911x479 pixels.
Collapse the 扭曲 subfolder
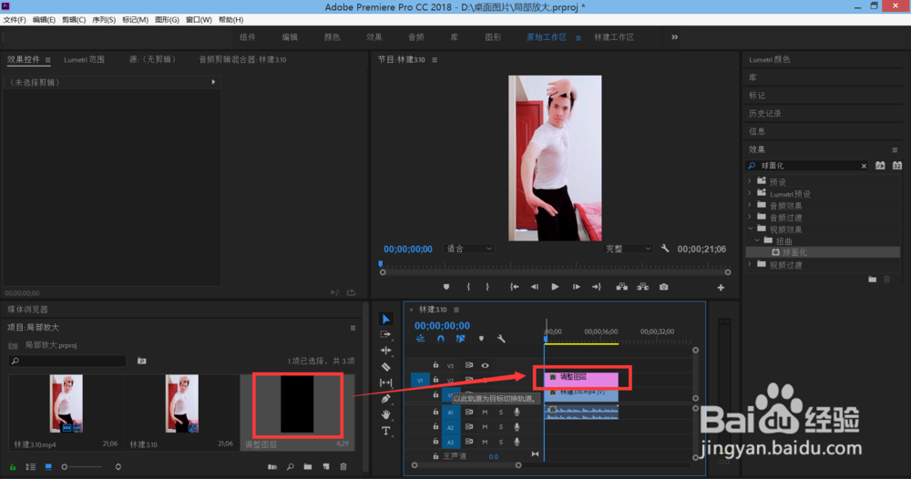[x=757, y=240]
